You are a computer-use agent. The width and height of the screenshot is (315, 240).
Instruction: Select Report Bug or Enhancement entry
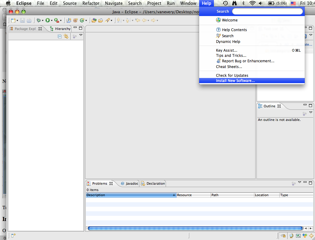click(252, 61)
